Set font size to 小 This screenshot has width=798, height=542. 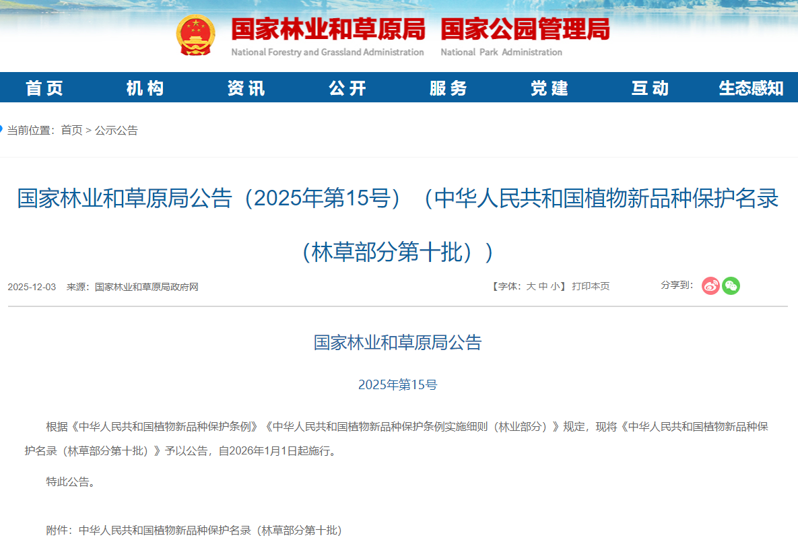tap(554, 287)
